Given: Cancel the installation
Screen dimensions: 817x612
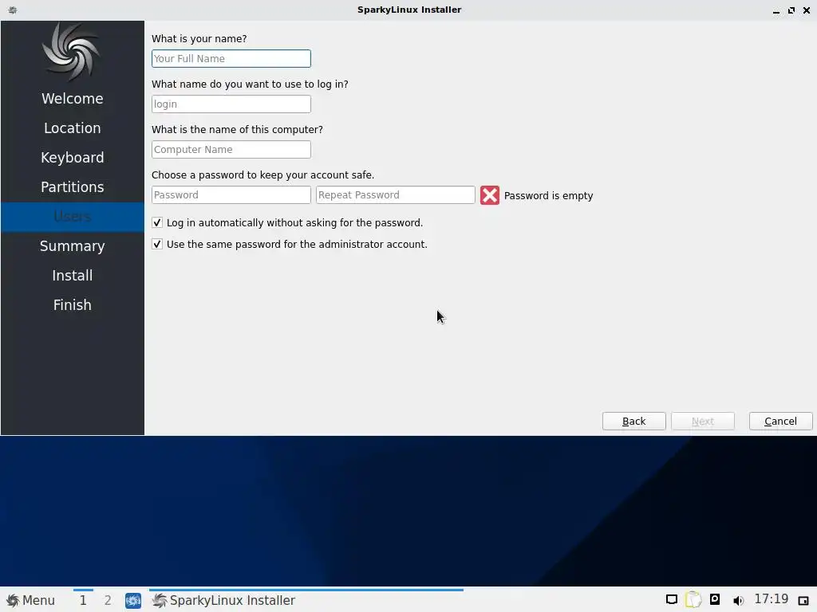Looking at the screenshot, I should point(780,421).
